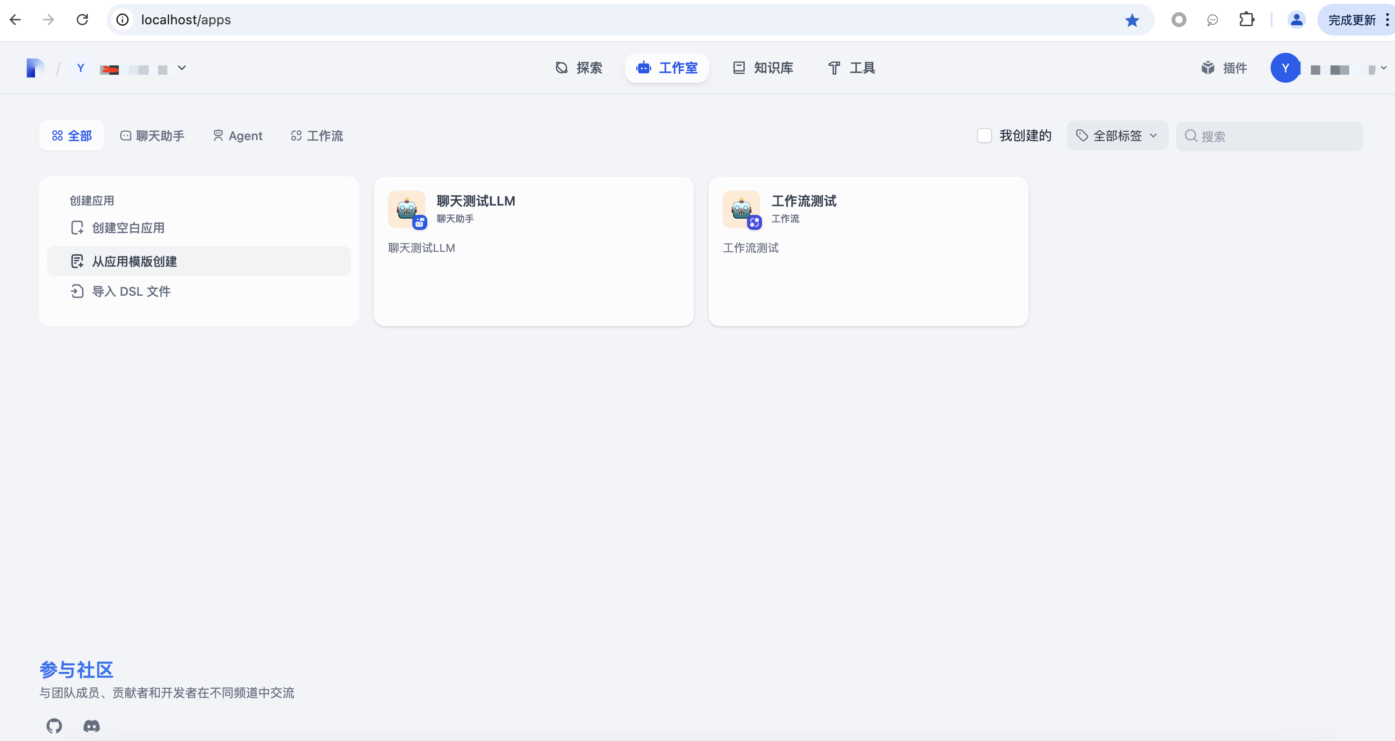Expand the workspace switcher chevron
Screen dimensions: 1395x741
coord(182,68)
